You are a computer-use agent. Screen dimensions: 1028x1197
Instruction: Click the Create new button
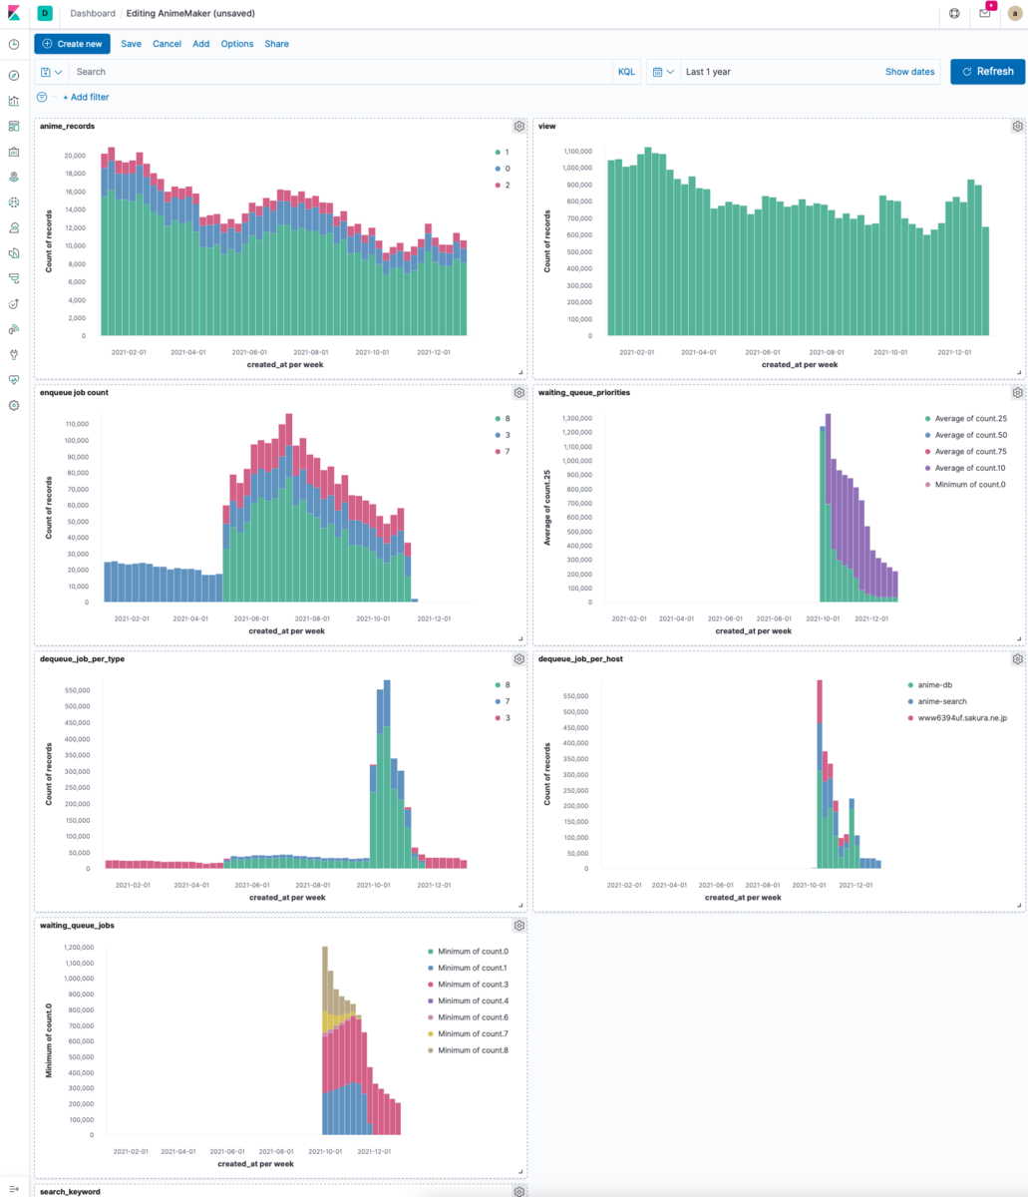72,44
